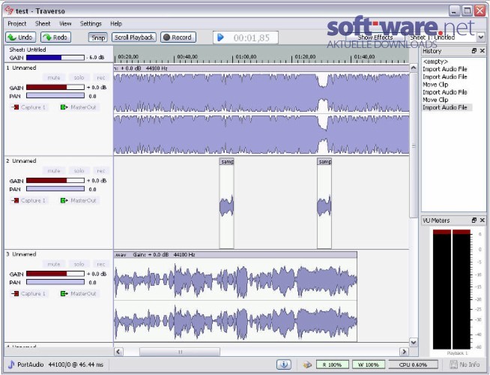The image size is (490, 375).
Task: Click the CPU 0.60% indicator
Action: [413, 364]
